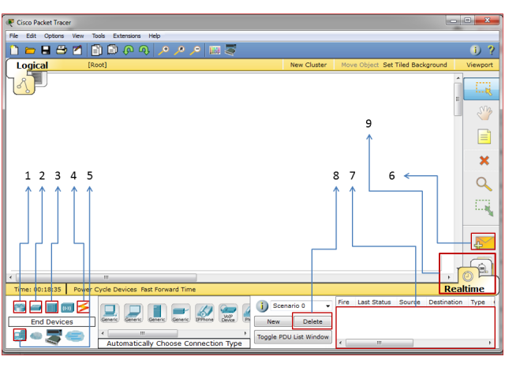
Task: Select the WAN Emulation cloud category
Action: point(36,336)
